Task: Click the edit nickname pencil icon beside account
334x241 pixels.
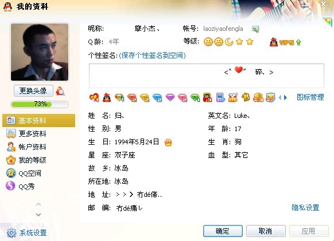Action: (255, 29)
